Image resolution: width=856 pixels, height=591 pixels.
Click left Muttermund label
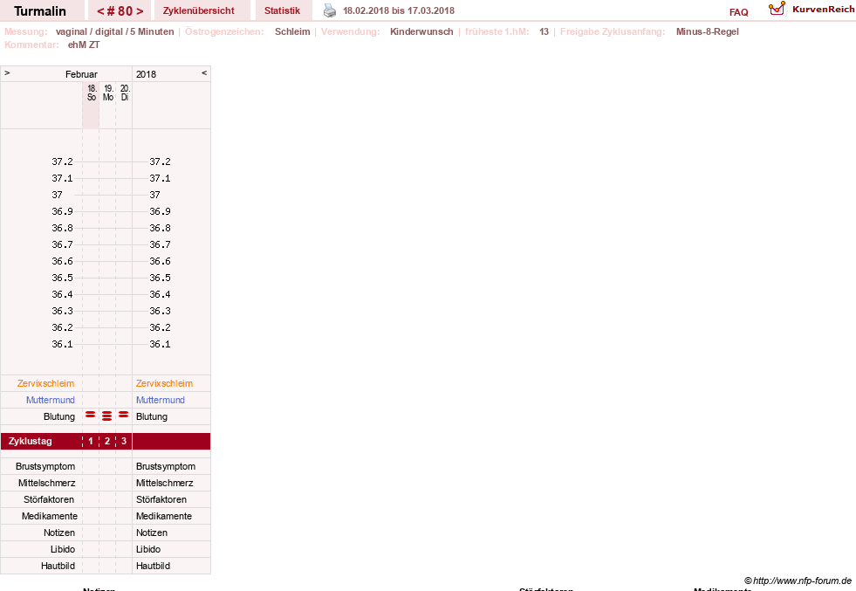click(51, 400)
